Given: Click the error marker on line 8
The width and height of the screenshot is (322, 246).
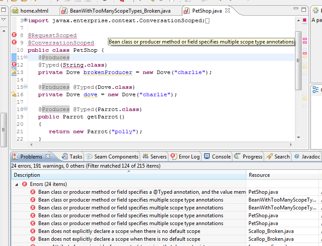Looking at the screenshot, I should point(14,35).
